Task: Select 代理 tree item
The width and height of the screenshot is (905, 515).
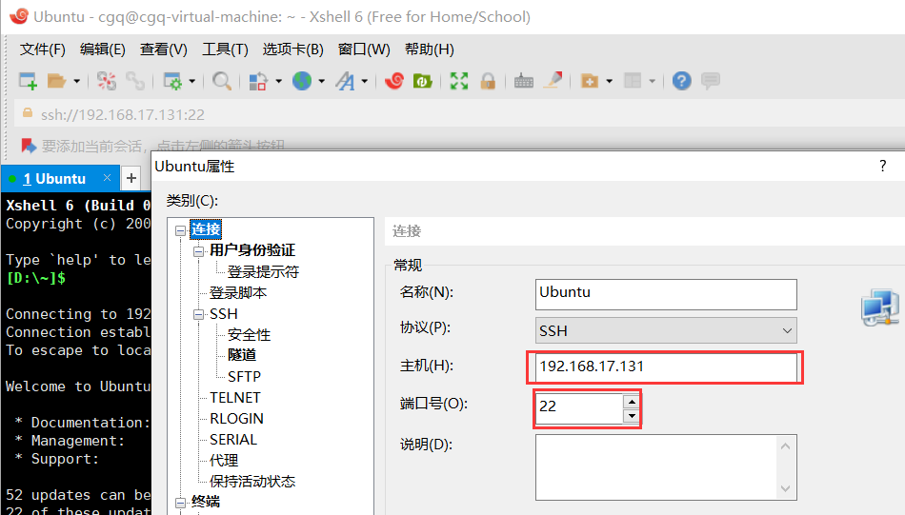Action: (x=223, y=460)
